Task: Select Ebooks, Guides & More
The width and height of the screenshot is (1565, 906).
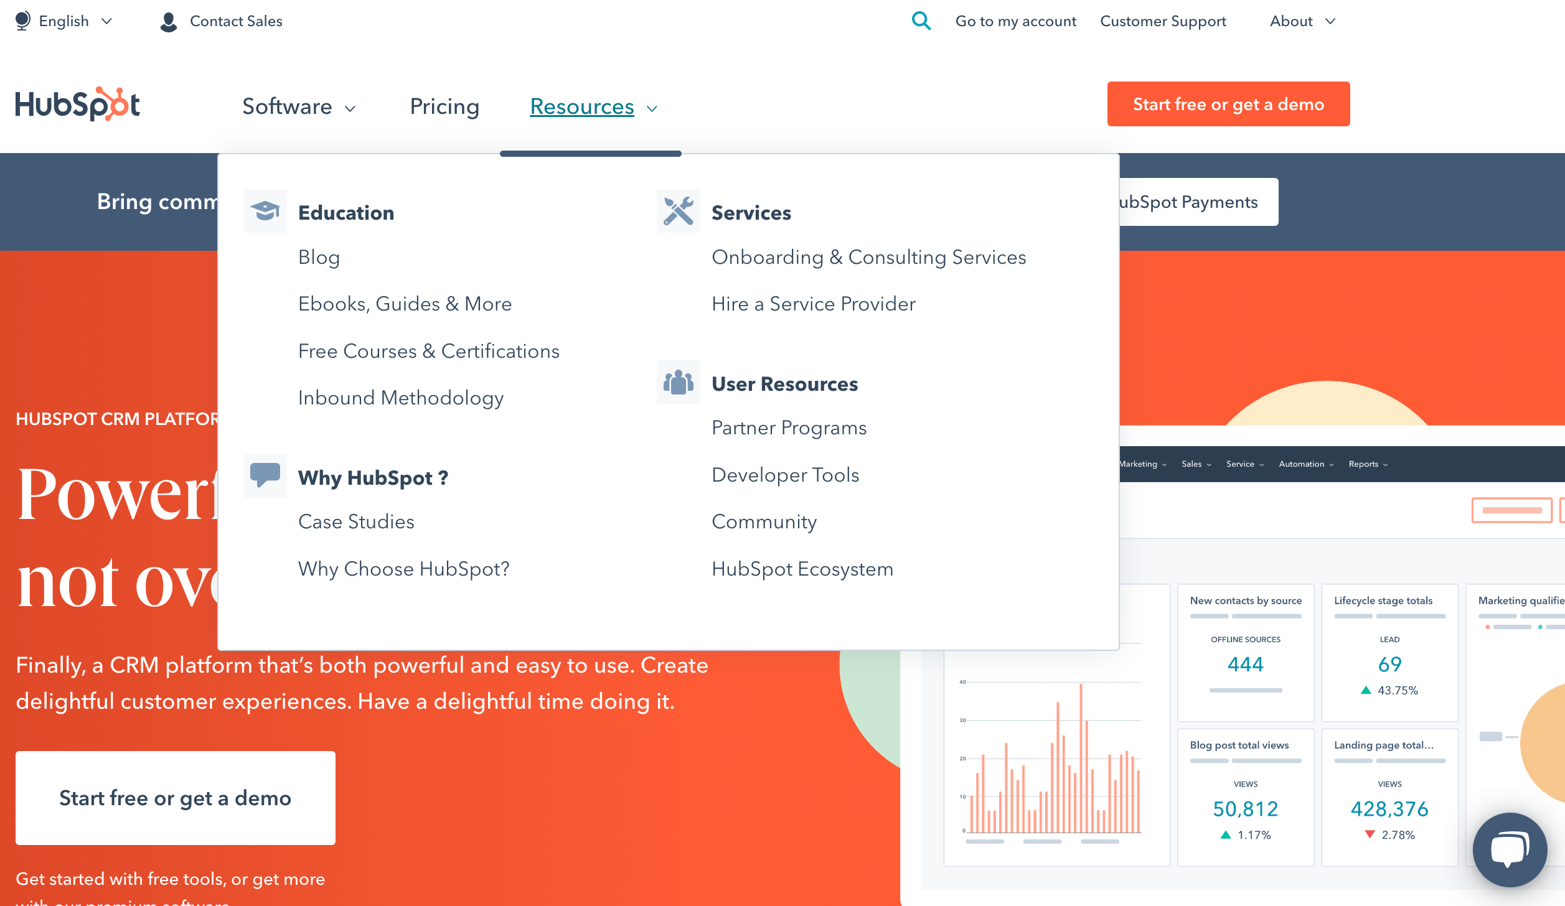Action: (405, 304)
